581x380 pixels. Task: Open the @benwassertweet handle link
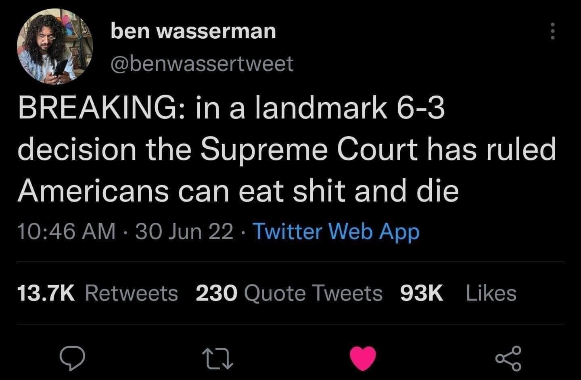point(202,64)
